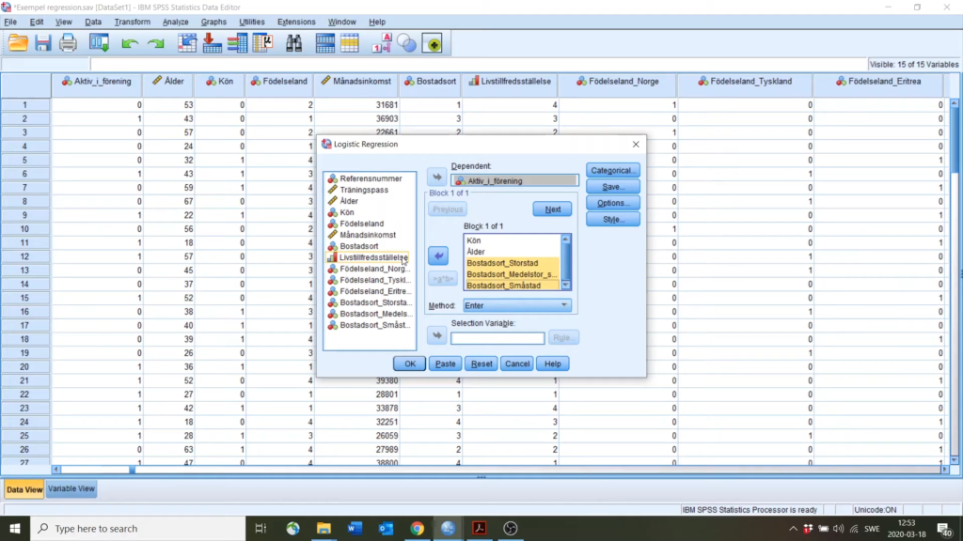Toggle Value Labels toolbar icon
Screen dimensions: 963x541
pyautogui.click(x=381, y=43)
